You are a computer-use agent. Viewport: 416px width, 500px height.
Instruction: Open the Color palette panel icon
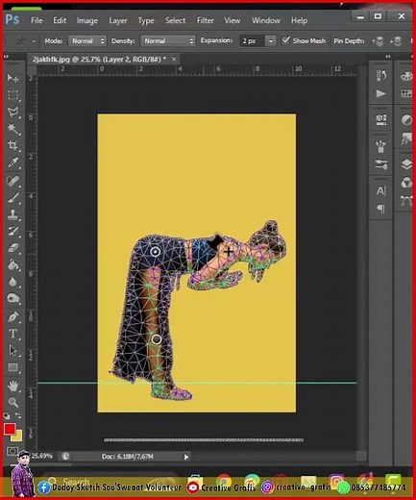click(x=406, y=76)
